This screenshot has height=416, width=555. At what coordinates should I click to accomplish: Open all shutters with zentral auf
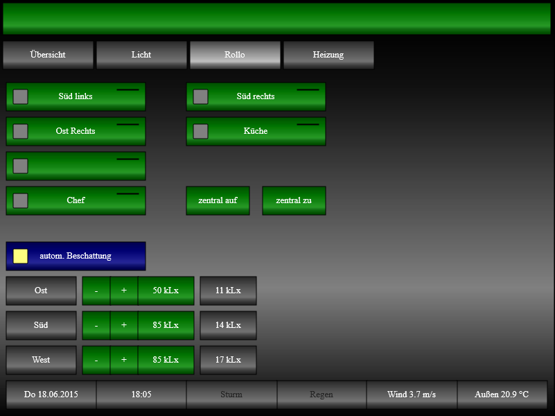pyautogui.click(x=218, y=201)
